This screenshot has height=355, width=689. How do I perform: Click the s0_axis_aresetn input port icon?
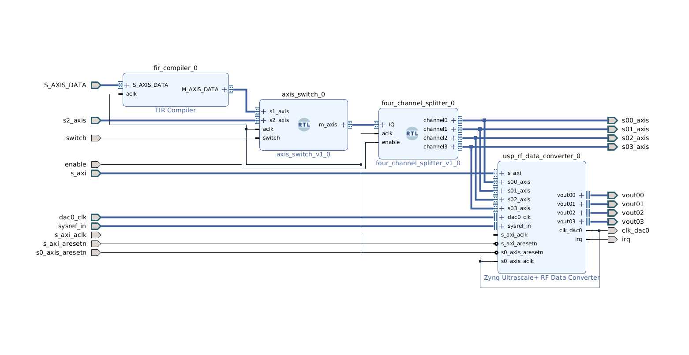96,252
